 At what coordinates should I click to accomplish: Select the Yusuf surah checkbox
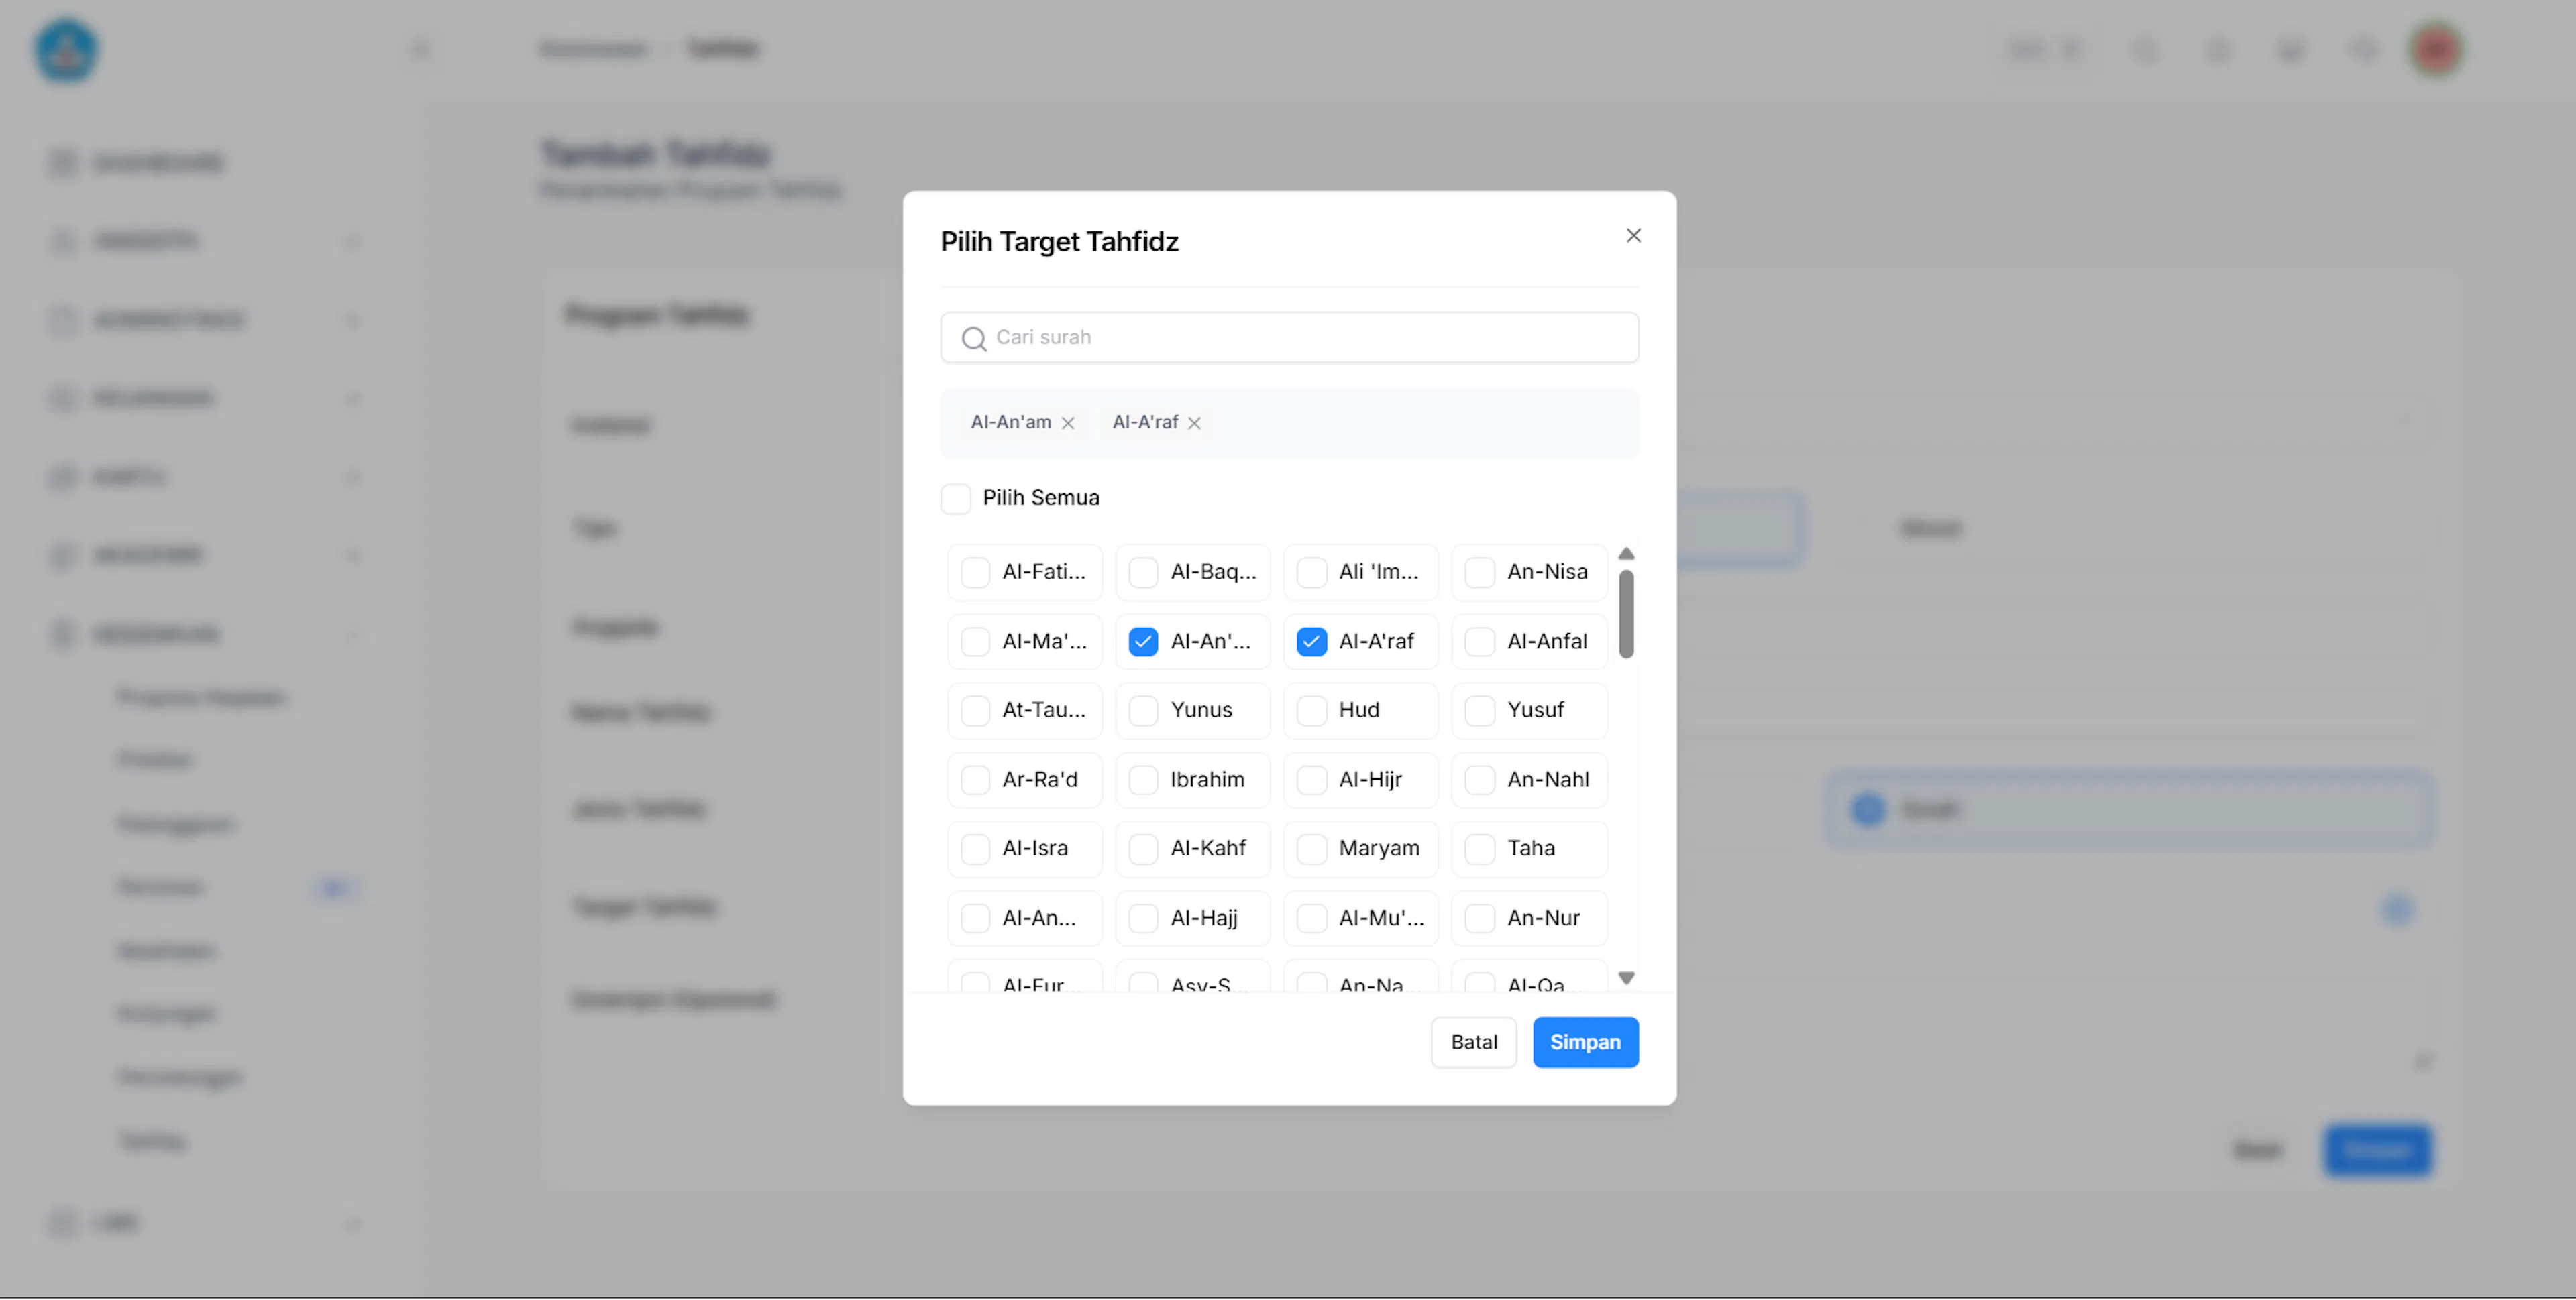[1479, 711]
